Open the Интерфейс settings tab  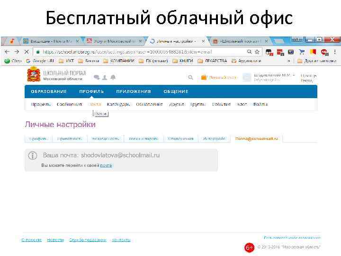click(214, 138)
